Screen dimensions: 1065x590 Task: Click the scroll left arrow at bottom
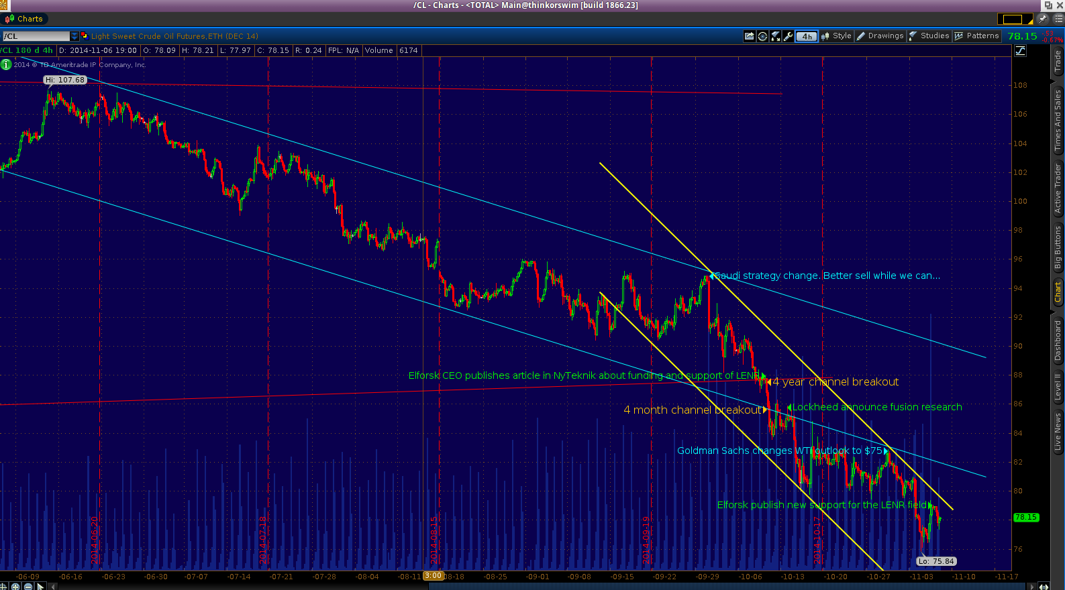point(54,586)
